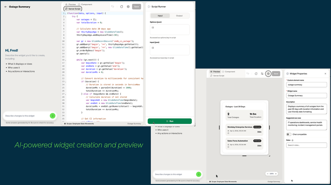Collapse else-if fold arrow at line 27

click(x=66, y=94)
